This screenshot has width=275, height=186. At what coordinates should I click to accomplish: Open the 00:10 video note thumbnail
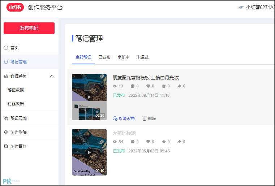[x=89, y=152]
